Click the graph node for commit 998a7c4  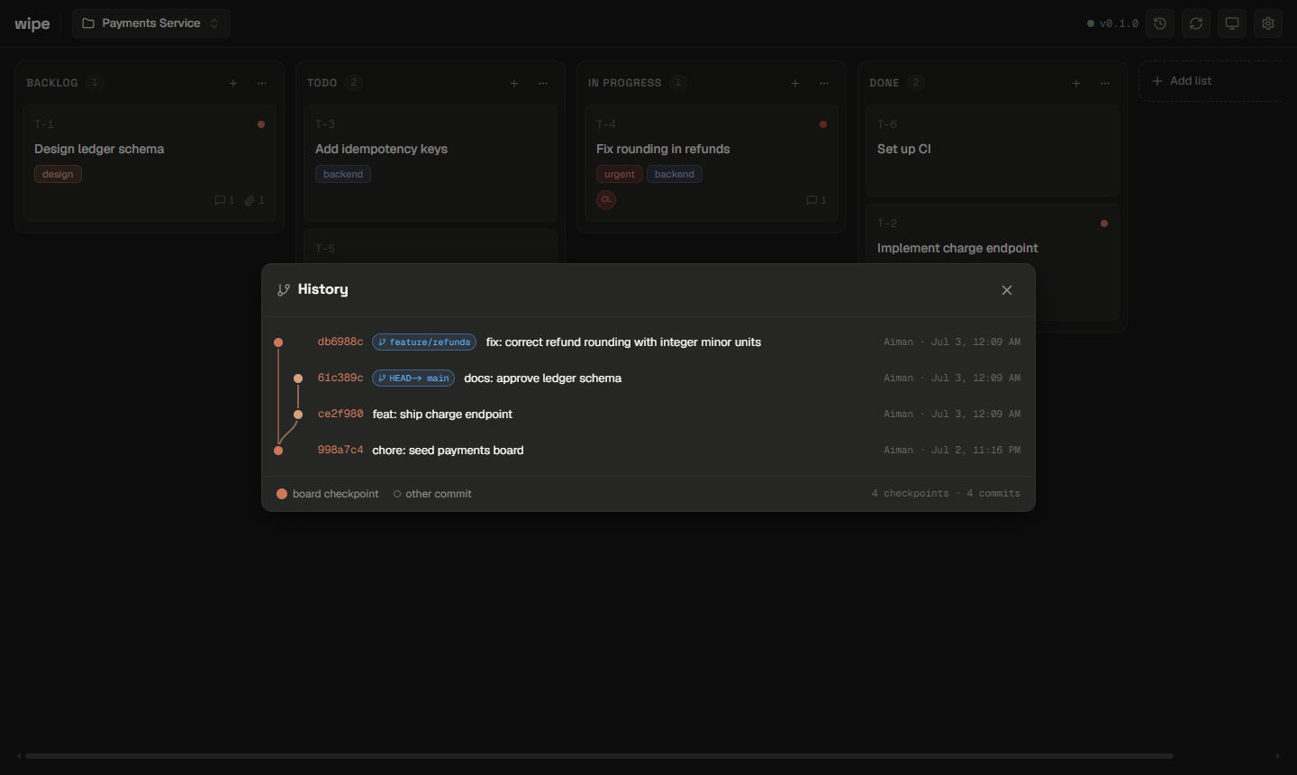[x=278, y=451]
